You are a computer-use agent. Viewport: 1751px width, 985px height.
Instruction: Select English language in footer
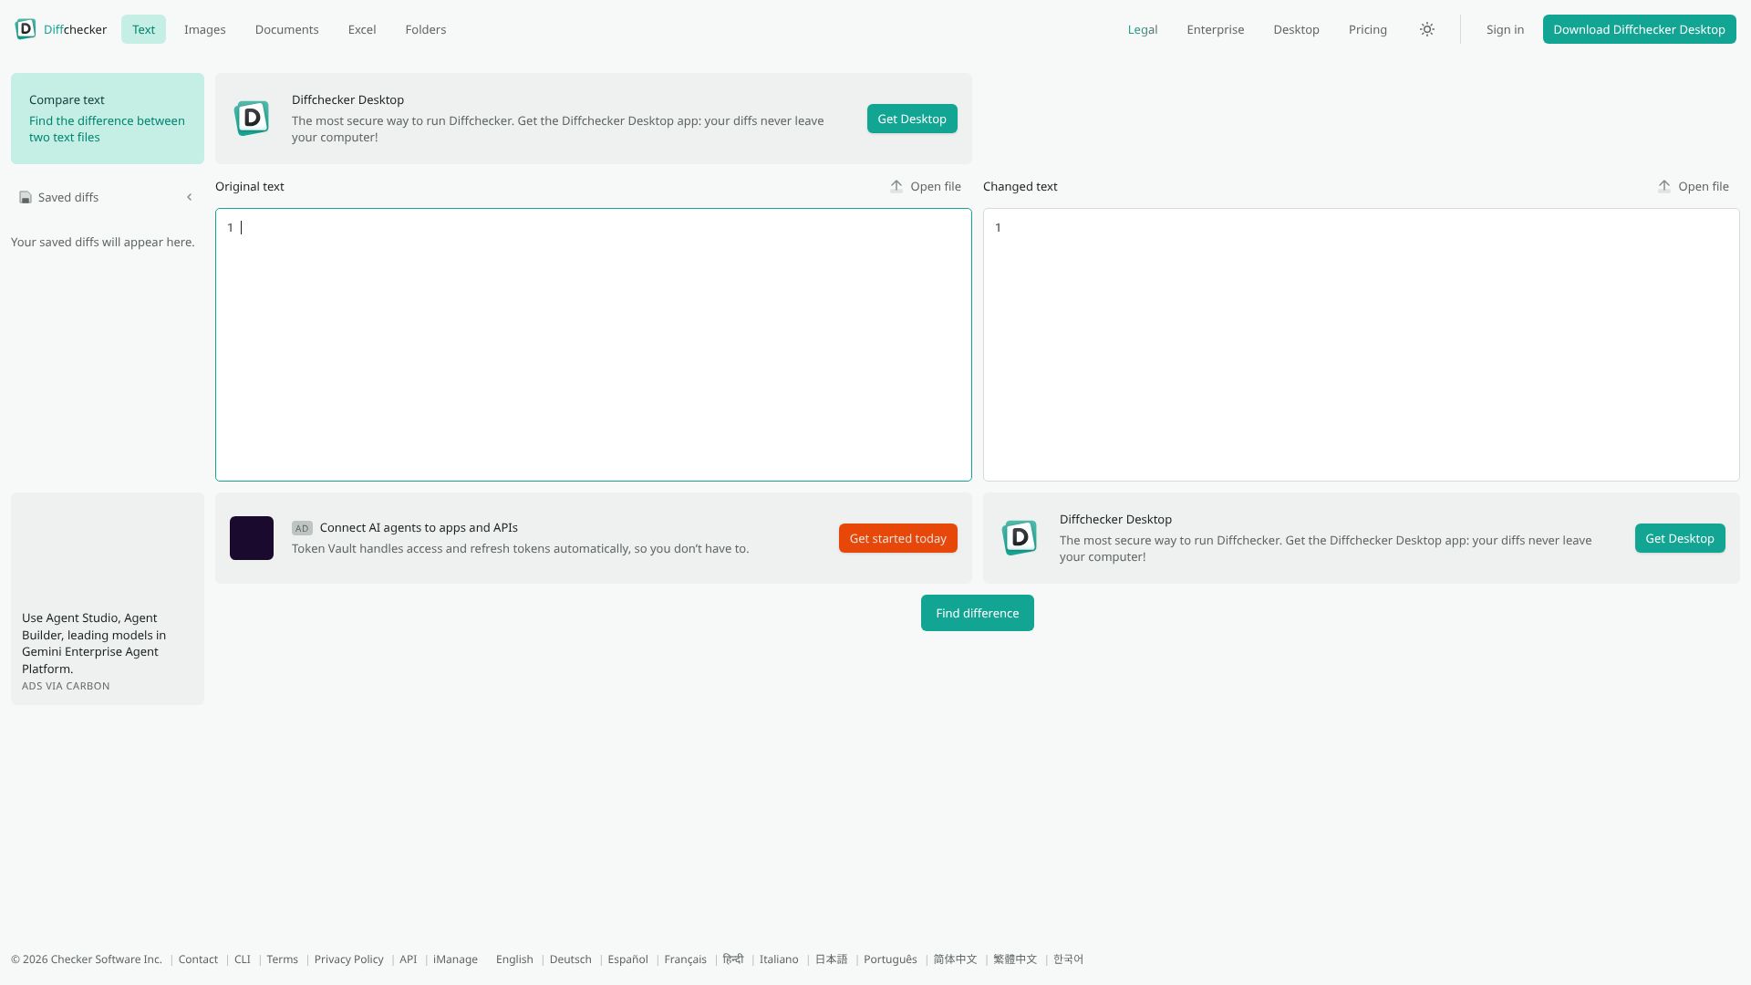tap(514, 959)
